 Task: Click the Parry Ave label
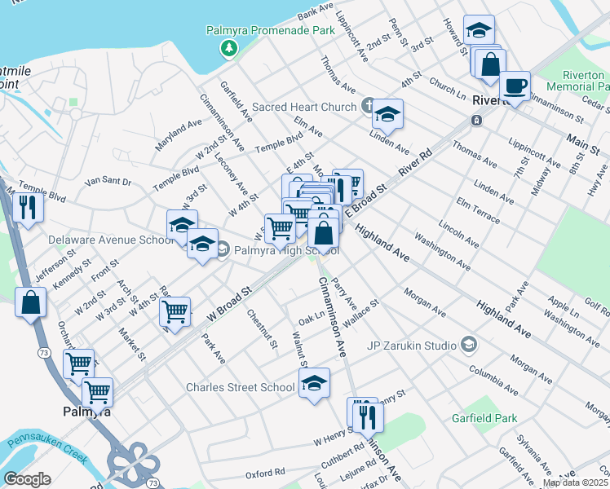point(343,293)
